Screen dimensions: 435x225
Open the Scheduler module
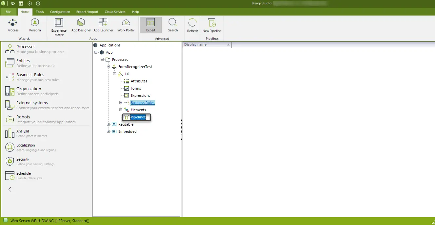pyautogui.click(x=47, y=175)
